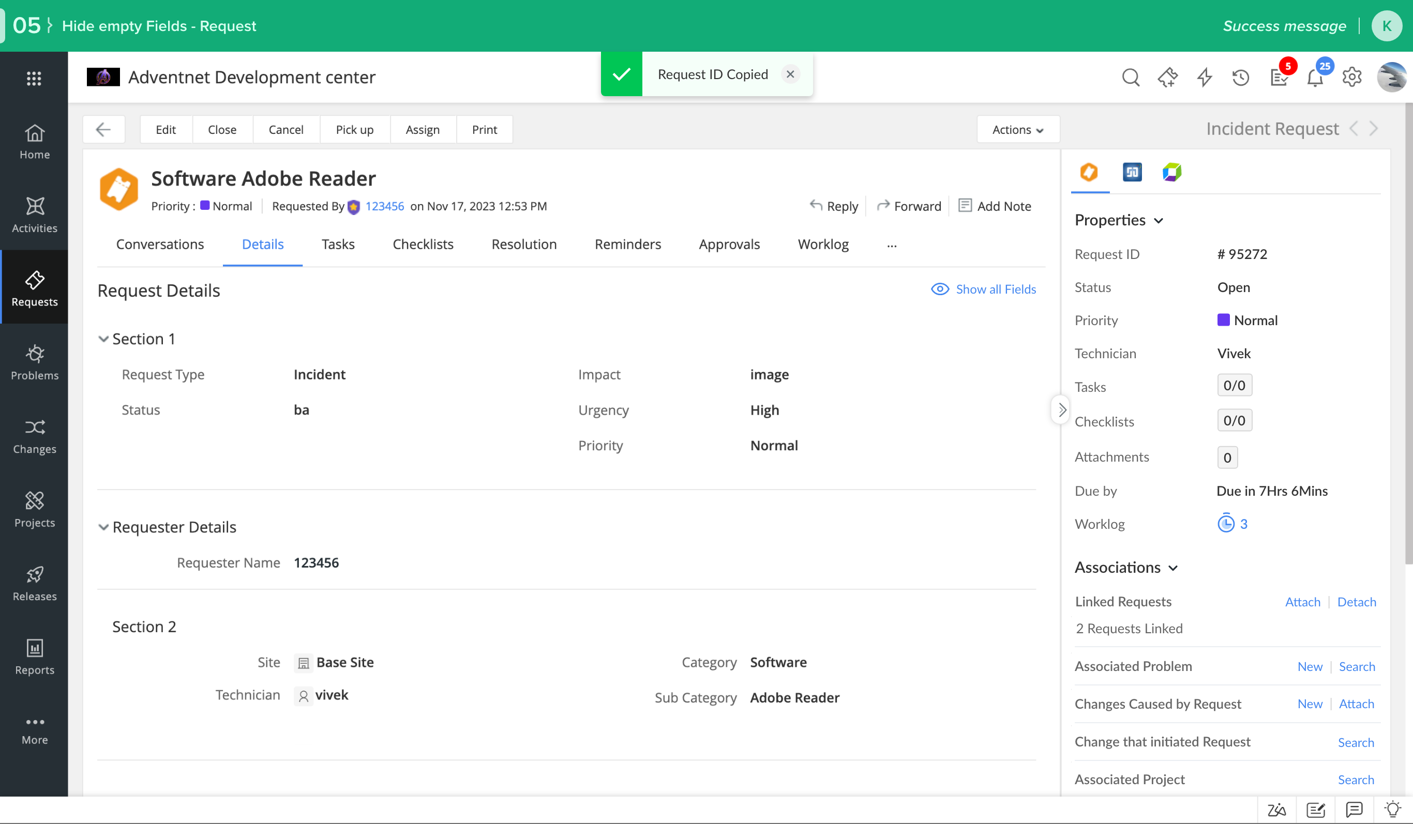Click the Pick up button
Viewport: 1413px width, 824px height.
(x=354, y=129)
